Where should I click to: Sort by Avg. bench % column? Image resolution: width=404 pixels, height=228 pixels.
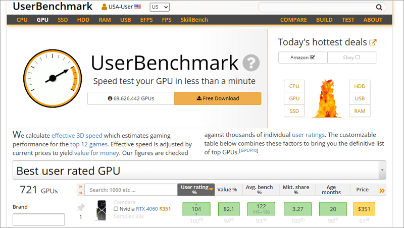pos(259,190)
